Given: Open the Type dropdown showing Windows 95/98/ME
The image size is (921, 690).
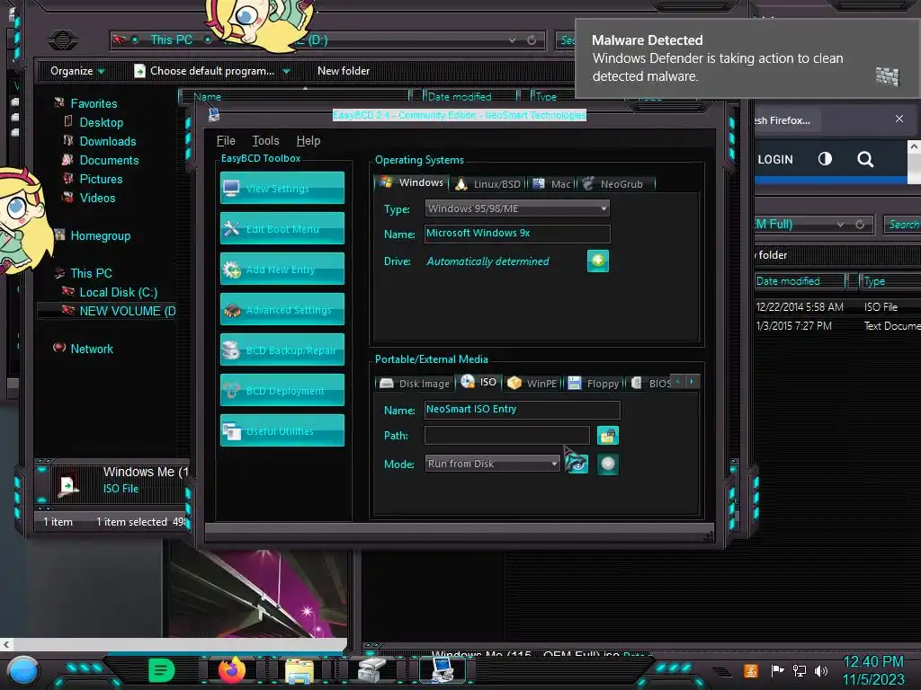Looking at the screenshot, I should click(517, 208).
